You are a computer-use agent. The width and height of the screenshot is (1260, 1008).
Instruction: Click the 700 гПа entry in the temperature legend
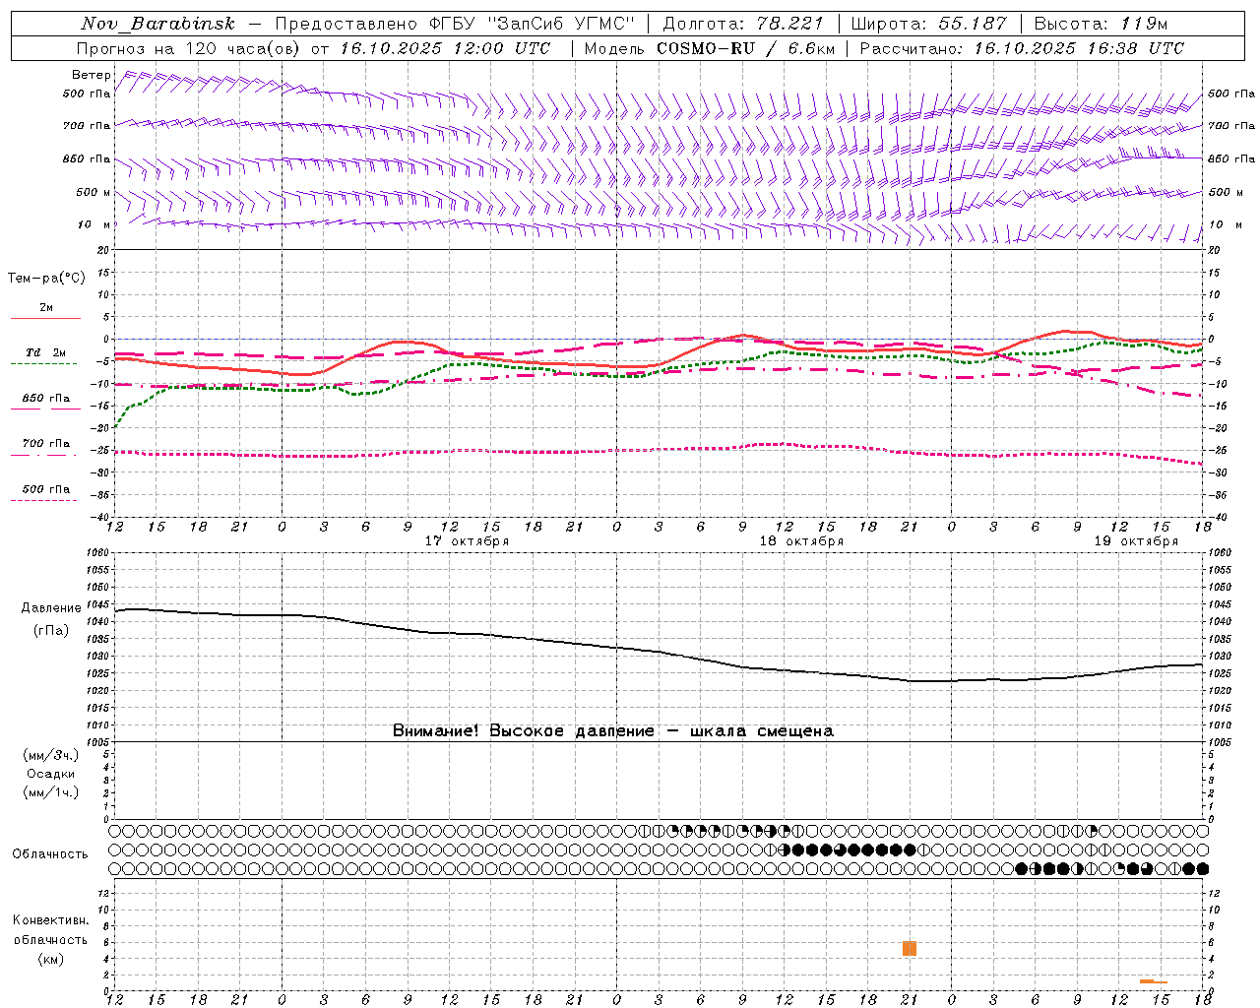46,444
